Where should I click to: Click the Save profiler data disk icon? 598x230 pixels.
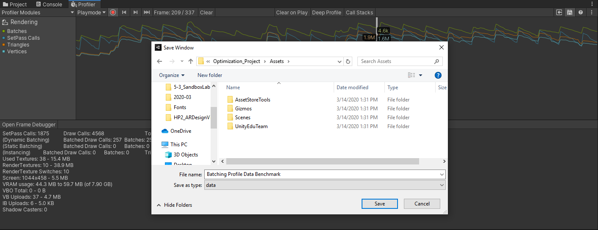[570, 12]
